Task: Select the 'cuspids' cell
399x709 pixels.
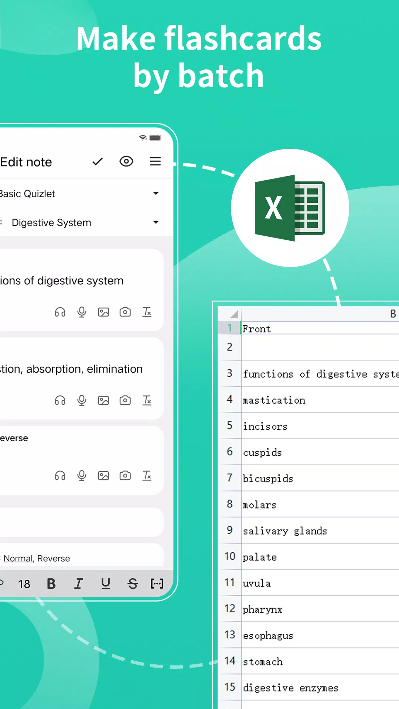Action: [x=320, y=452]
